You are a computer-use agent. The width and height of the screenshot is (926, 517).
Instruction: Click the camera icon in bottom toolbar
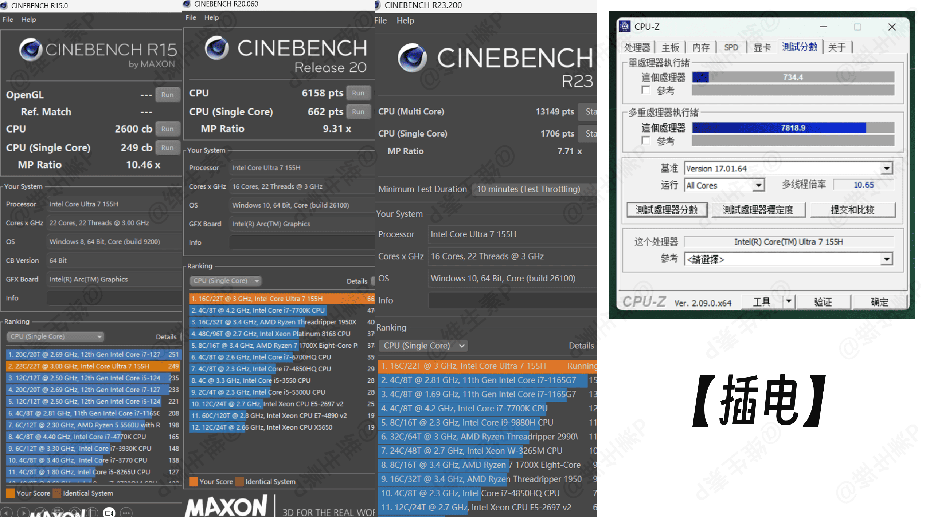(x=109, y=513)
